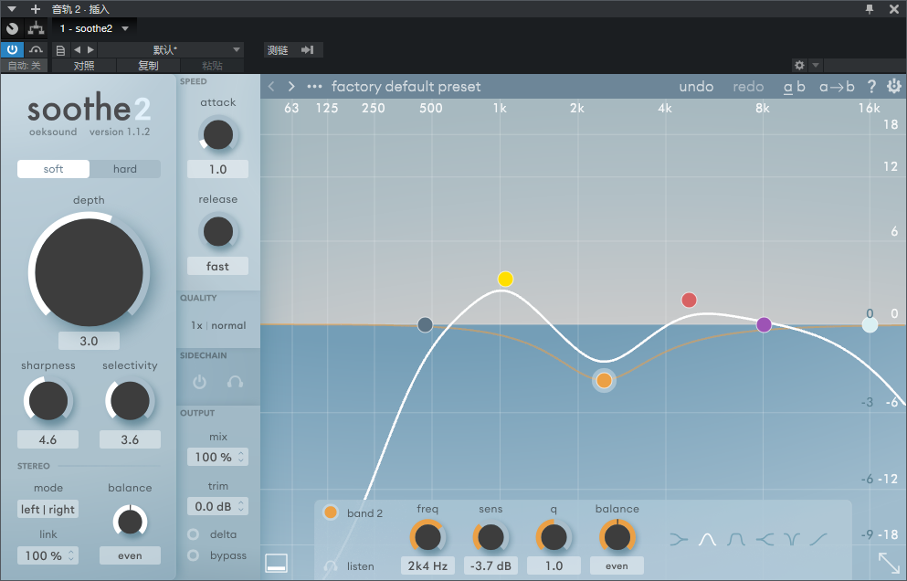Select the red band node
The height and width of the screenshot is (581, 907).
689,300
